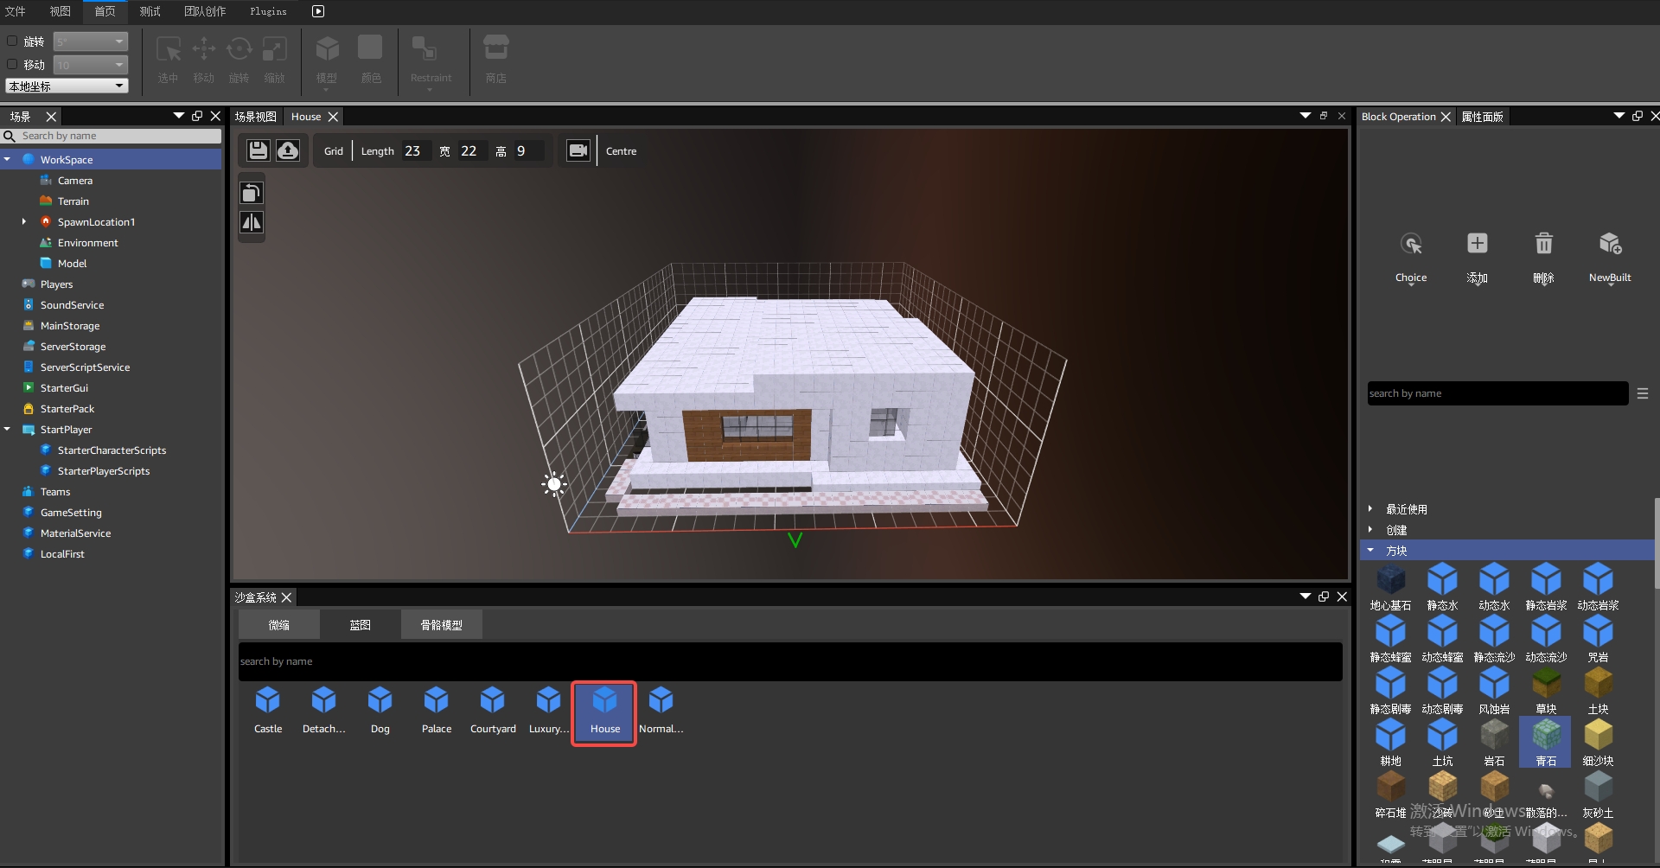This screenshot has width=1660, height=868.
Task: Open the 视图 view menu
Action: click(61, 11)
